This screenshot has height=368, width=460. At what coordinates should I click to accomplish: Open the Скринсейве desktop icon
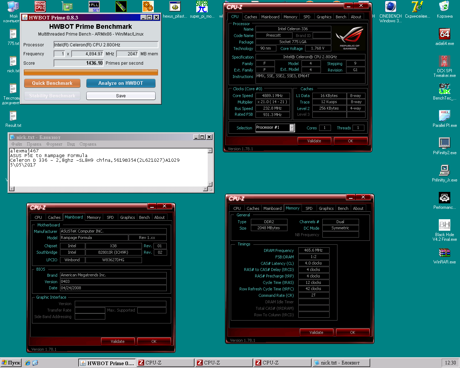[417, 10]
